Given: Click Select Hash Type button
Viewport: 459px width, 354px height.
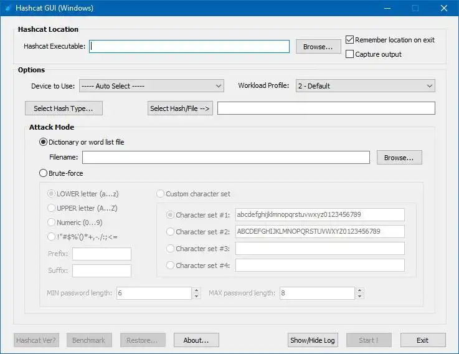Looking at the screenshot, I should click(64, 108).
